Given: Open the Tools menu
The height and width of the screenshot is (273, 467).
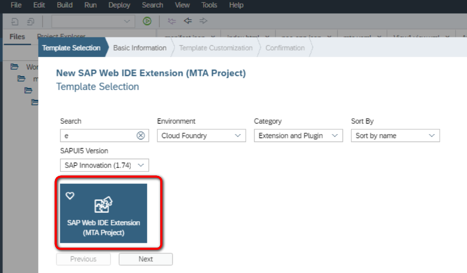Looking at the screenshot, I should tap(209, 5).
